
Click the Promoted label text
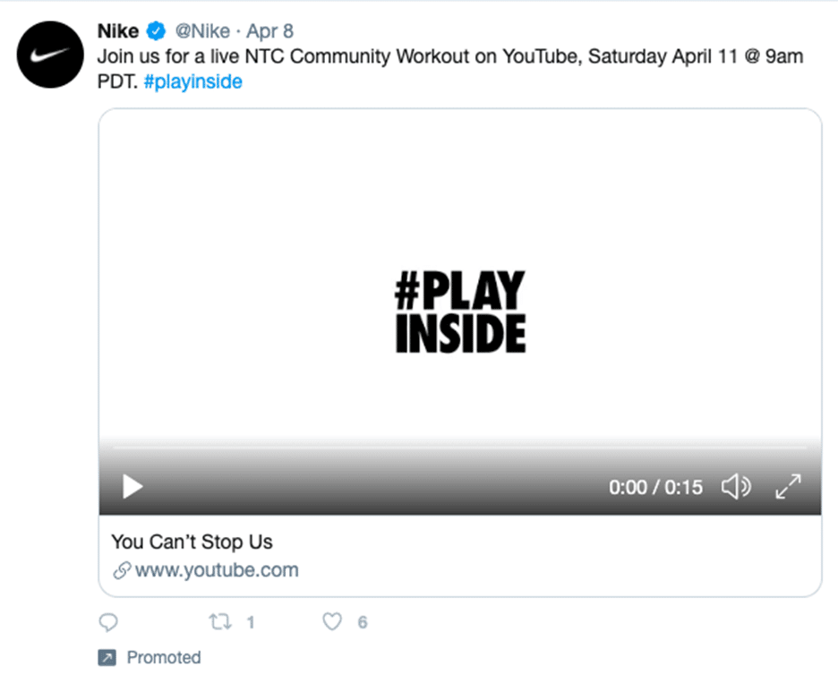click(164, 657)
